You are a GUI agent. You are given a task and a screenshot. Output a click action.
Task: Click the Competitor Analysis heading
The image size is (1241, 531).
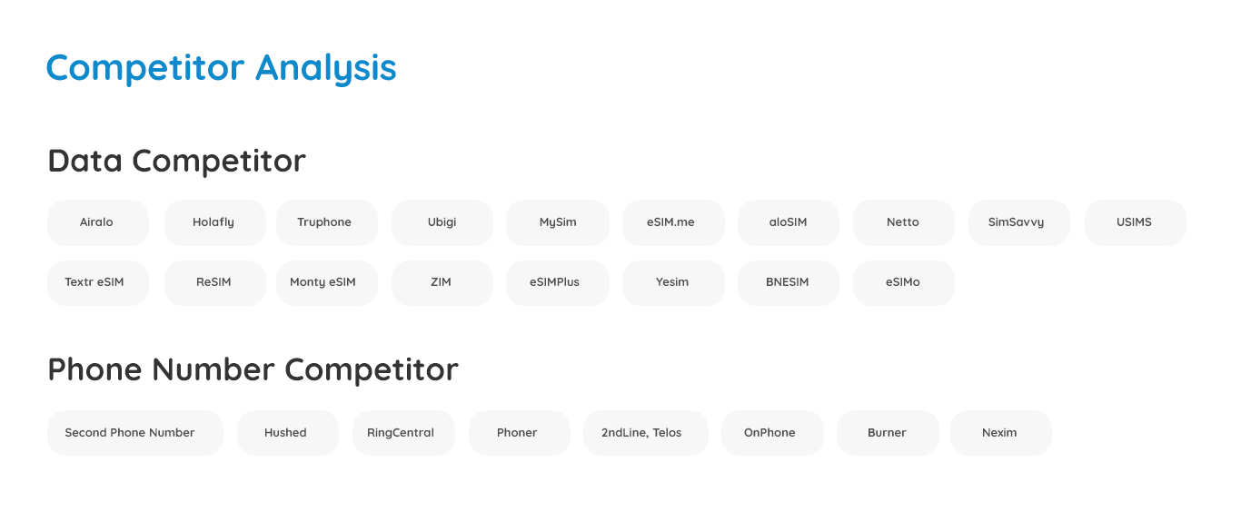(222, 68)
